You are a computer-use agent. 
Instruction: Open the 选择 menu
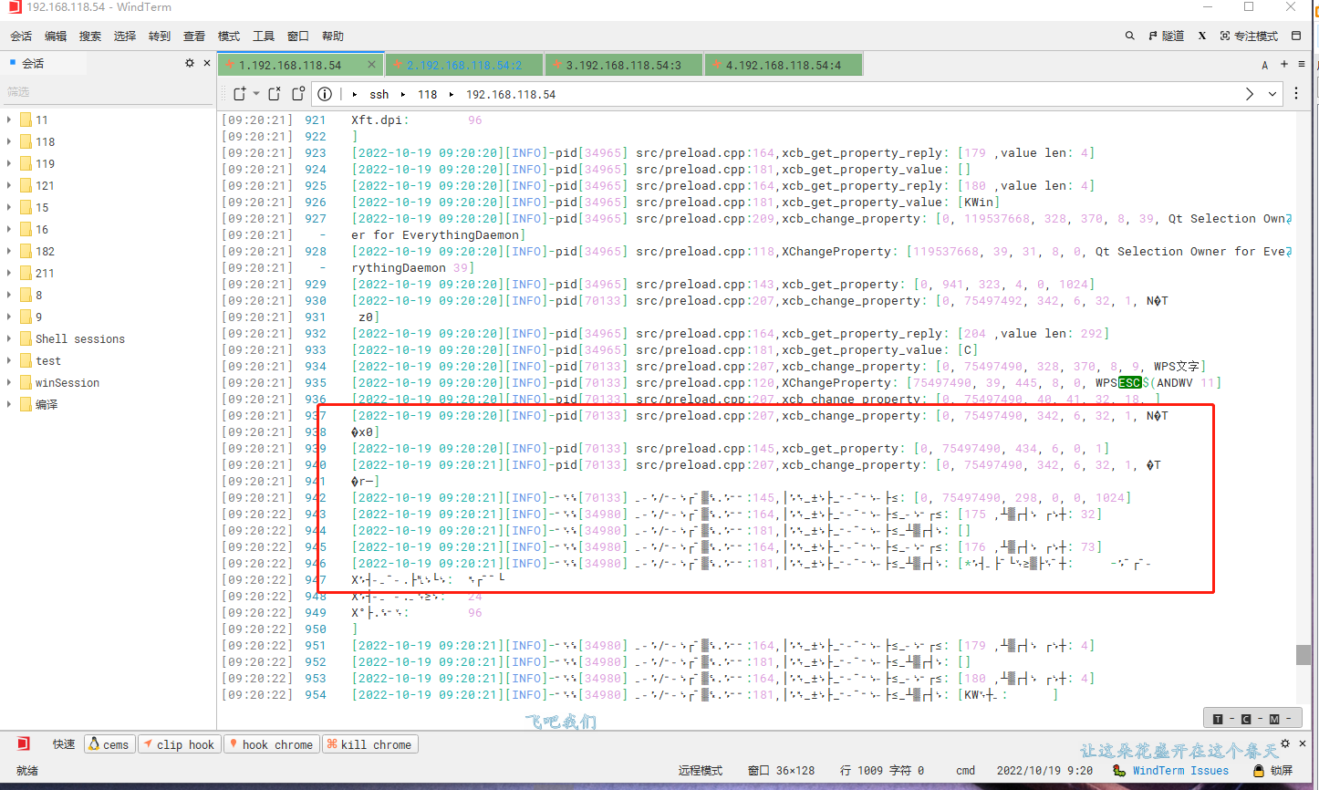click(125, 36)
